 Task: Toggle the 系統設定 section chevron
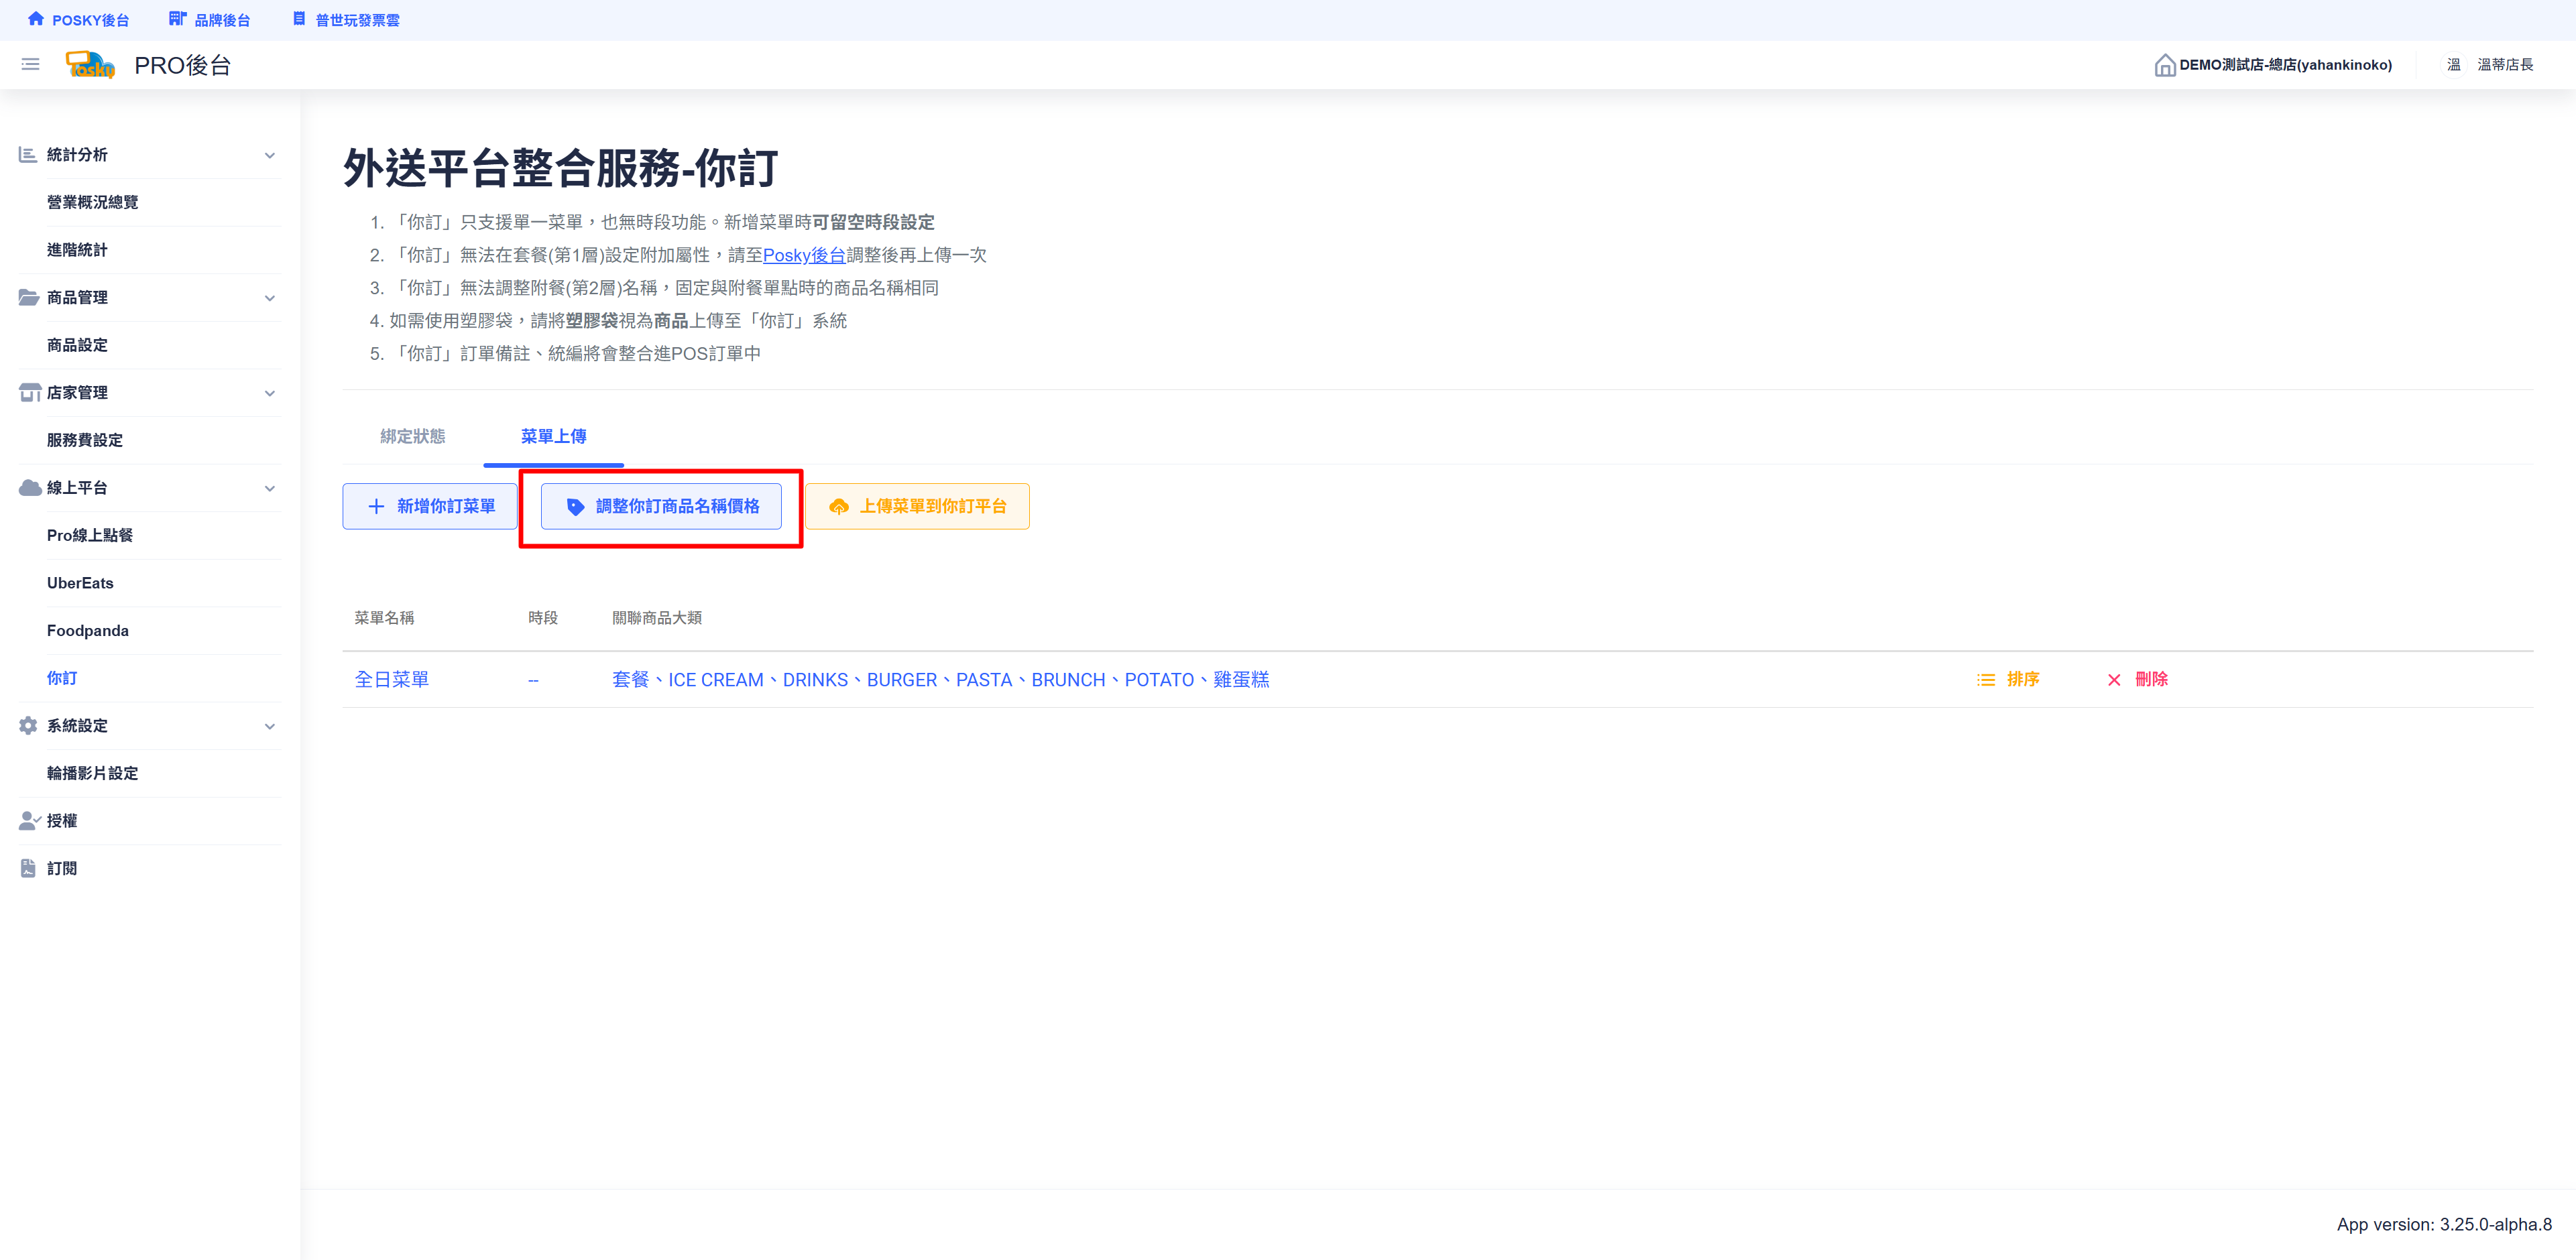click(x=269, y=727)
